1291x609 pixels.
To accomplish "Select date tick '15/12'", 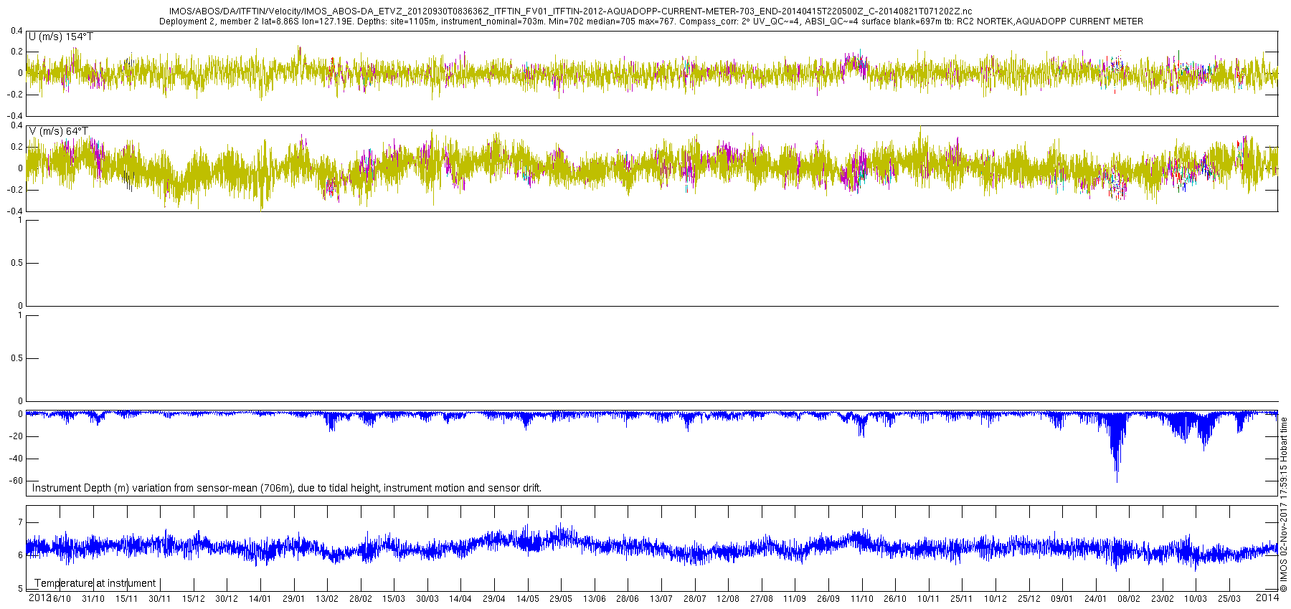I will click(x=194, y=599).
